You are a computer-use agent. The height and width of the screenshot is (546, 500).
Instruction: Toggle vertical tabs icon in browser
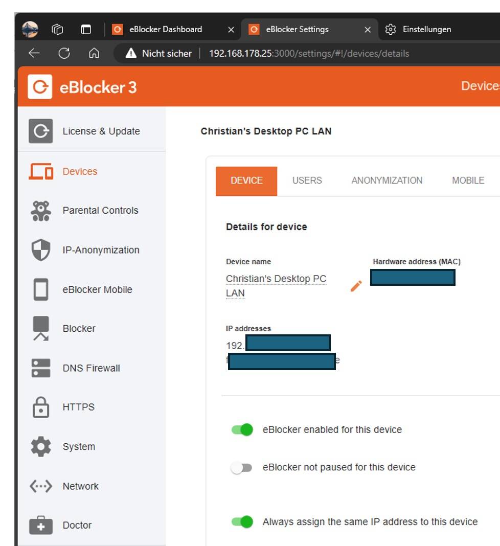coord(86,29)
